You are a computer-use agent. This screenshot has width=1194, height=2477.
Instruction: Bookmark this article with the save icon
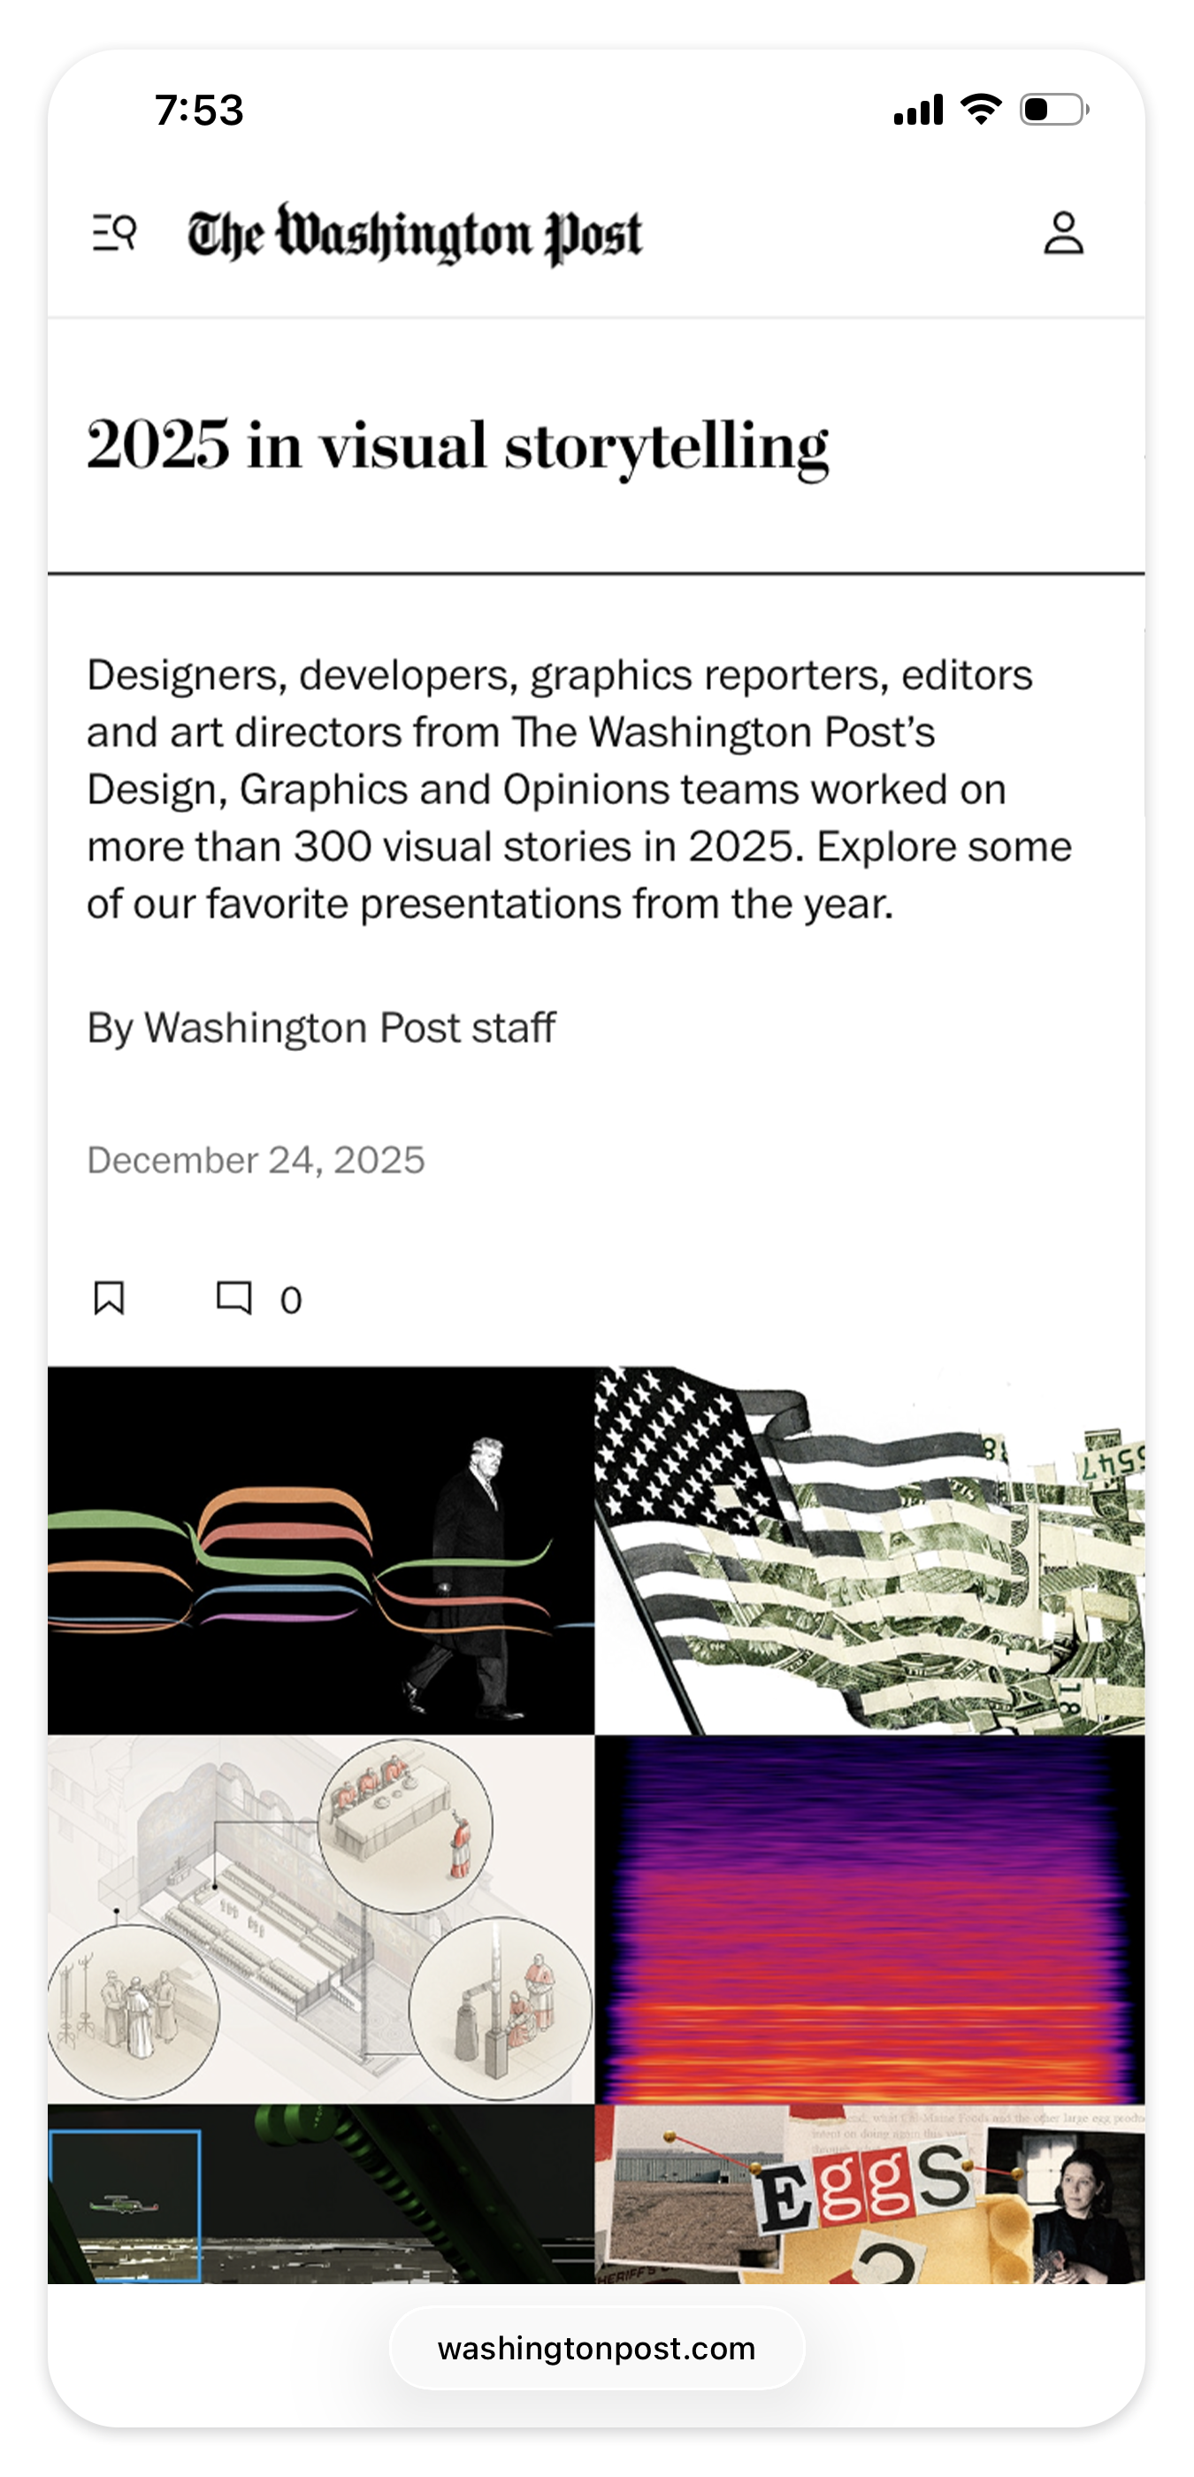(x=109, y=1298)
